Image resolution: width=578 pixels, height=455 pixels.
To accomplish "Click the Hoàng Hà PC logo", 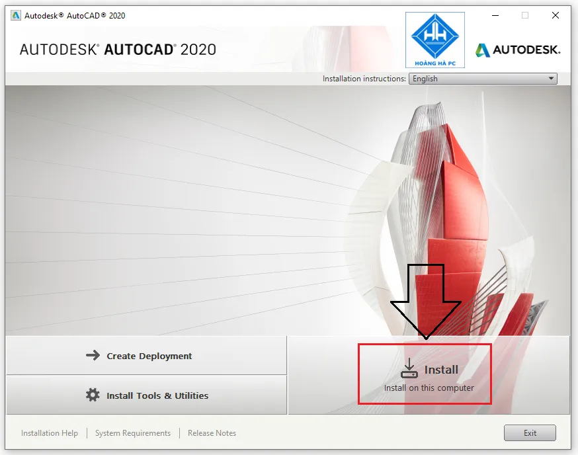I will pyautogui.click(x=434, y=40).
